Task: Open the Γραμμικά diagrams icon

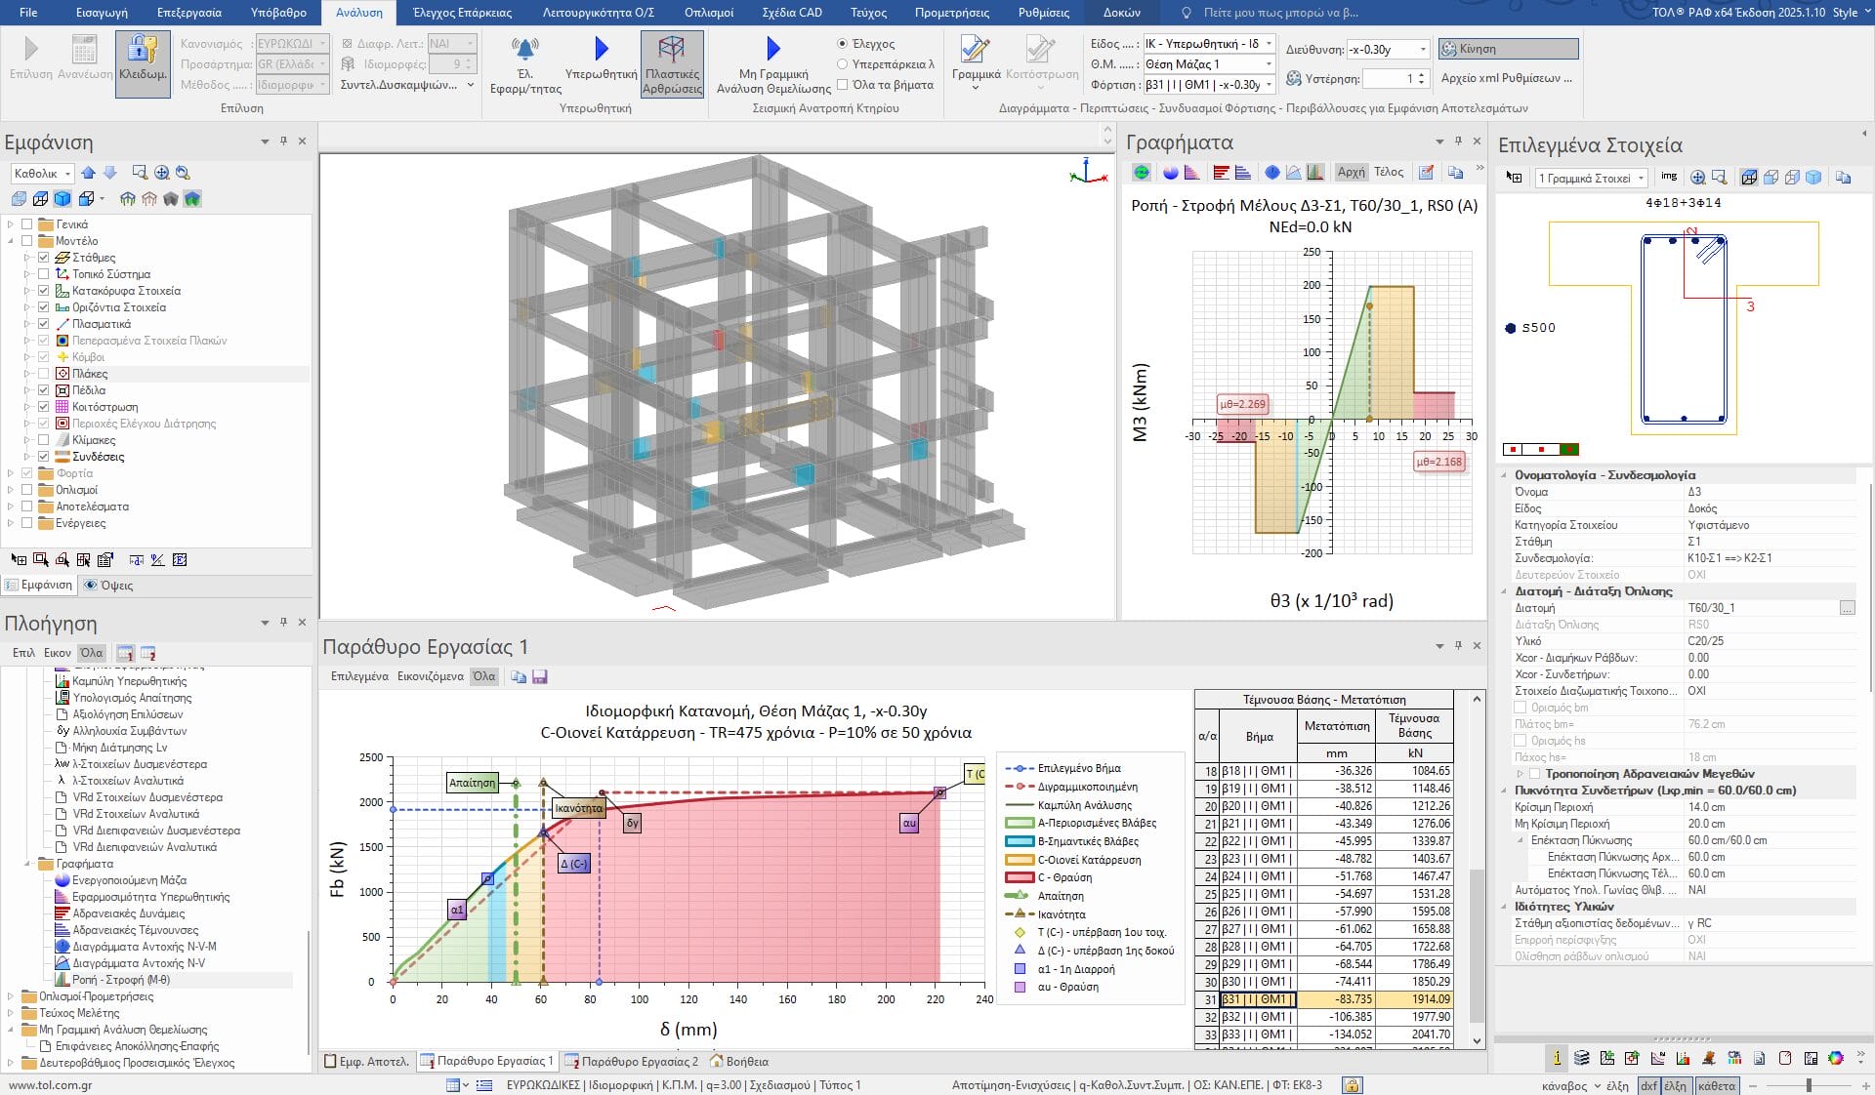Action: pos(975,50)
